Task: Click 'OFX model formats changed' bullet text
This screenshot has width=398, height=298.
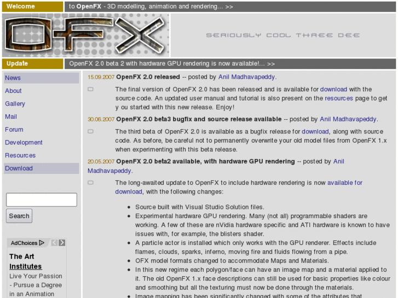Action: coord(232,261)
